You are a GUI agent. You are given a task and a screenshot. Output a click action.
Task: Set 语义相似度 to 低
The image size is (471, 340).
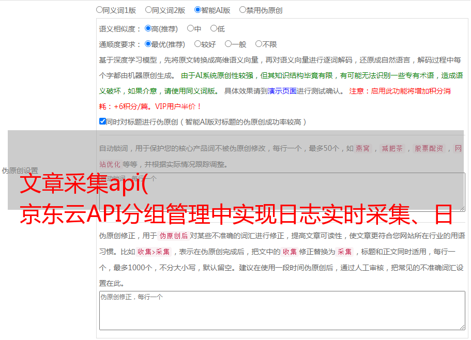(214, 29)
